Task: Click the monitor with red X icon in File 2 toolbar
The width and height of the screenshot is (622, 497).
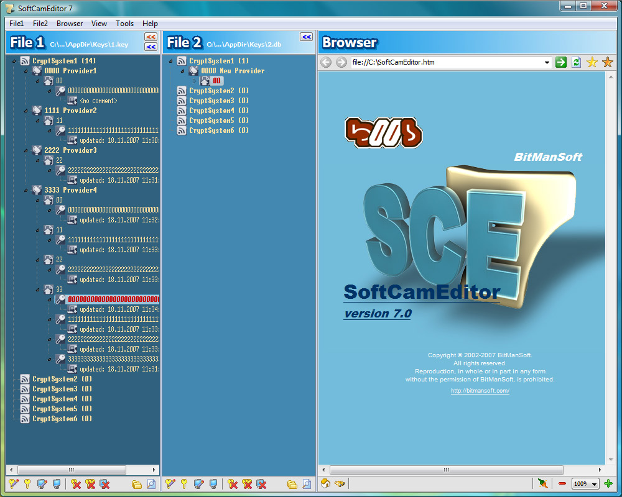Action: (261, 484)
